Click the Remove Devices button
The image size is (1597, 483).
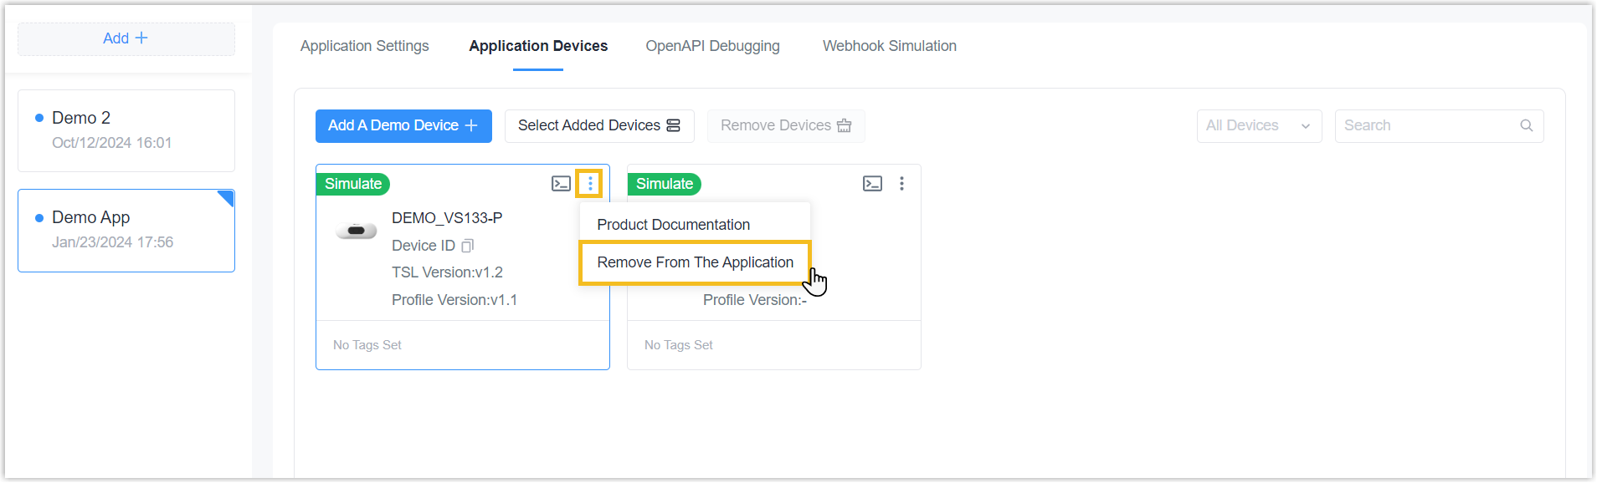point(786,125)
